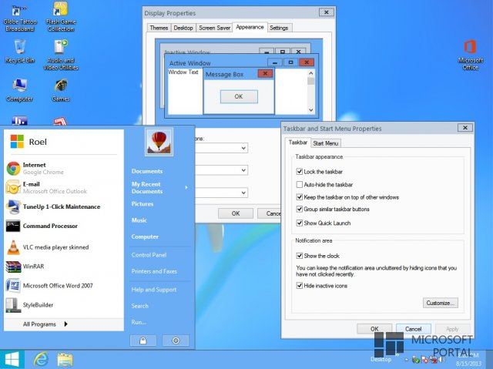This screenshot has width=493, height=369.
Task: Select the Appearance tab
Action: pos(250,27)
